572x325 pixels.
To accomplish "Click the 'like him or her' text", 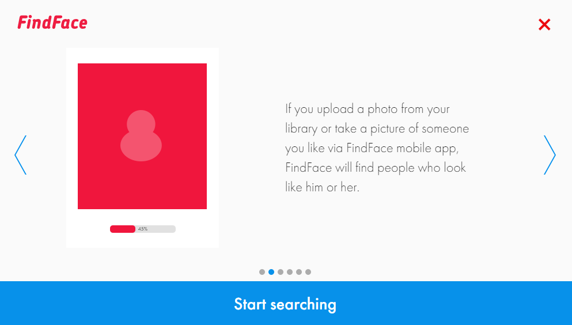I will pos(322,187).
